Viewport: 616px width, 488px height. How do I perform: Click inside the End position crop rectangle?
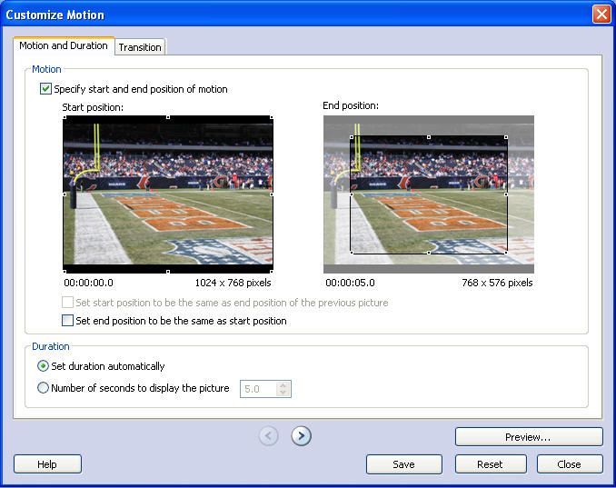pos(429,194)
